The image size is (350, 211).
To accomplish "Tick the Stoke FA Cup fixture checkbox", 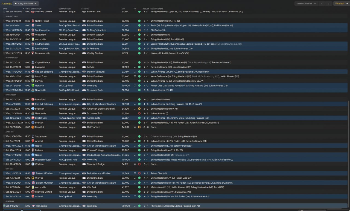I will click(4, 25).
